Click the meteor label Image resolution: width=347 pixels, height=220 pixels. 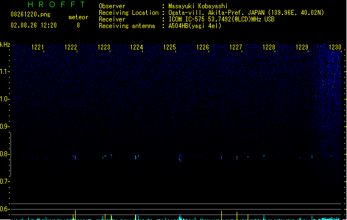click(x=78, y=17)
